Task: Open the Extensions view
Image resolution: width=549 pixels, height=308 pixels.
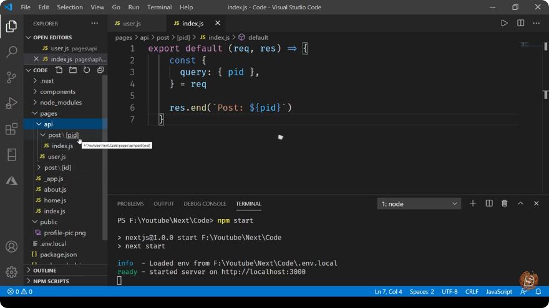Action: 12,129
